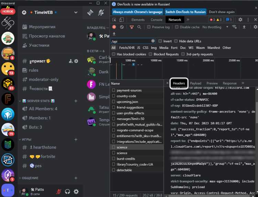Click Switch DevTools to Russian

point(185,12)
